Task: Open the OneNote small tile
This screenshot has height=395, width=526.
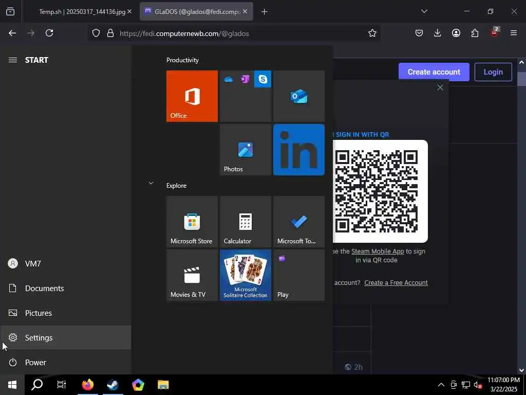Action: coord(245,79)
